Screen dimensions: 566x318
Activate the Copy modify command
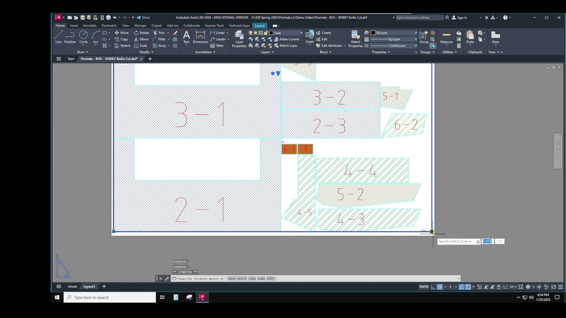(x=121, y=39)
